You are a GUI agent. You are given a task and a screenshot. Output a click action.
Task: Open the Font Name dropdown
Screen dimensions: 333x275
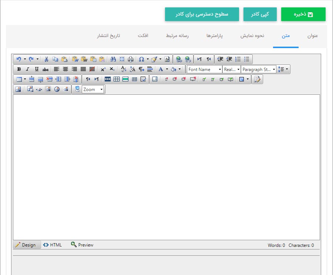pos(204,69)
